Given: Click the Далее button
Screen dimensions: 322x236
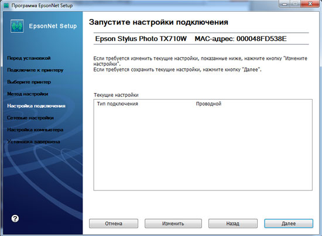Looking at the screenshot, I should tap(289, 224).
